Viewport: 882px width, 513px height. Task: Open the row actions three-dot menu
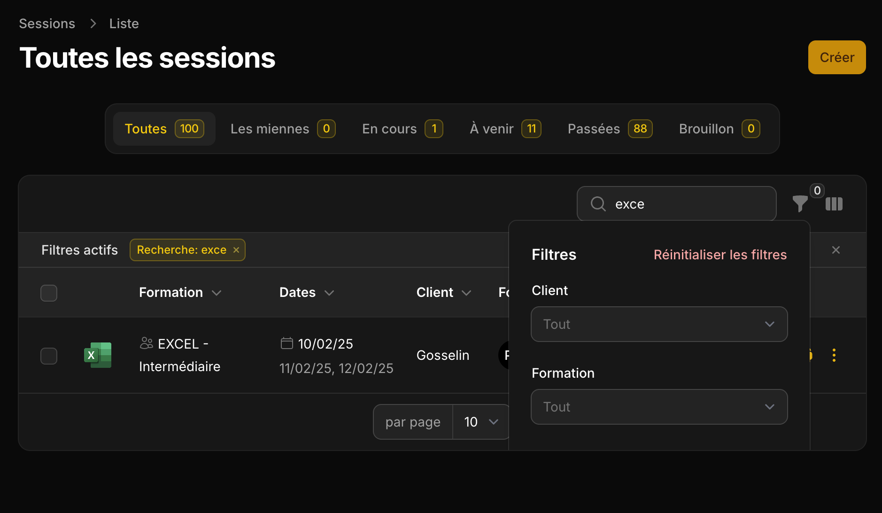pyautogui.click(x=834, y=355)
